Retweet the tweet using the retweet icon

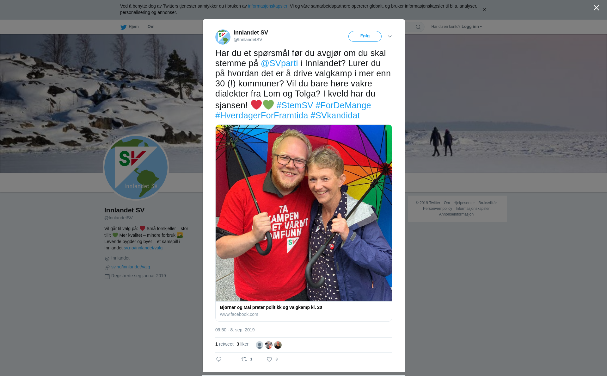click(244, 359)
